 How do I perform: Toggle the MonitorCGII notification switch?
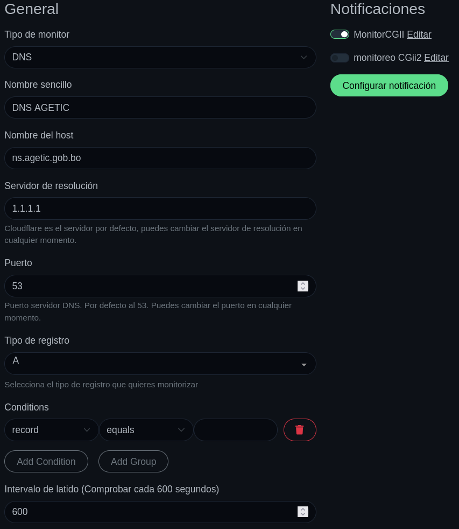(340, 34)
